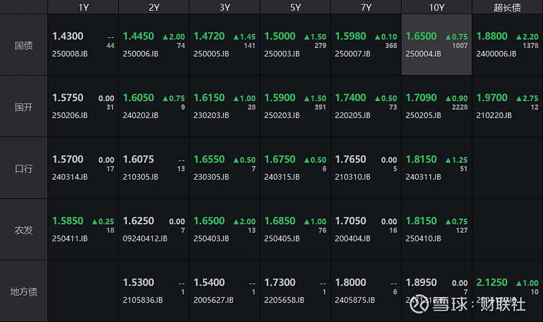543x322 pixels.
Task: Click the 1.5900 yield in 国开 5Y
Action: [x=280, y=98]
